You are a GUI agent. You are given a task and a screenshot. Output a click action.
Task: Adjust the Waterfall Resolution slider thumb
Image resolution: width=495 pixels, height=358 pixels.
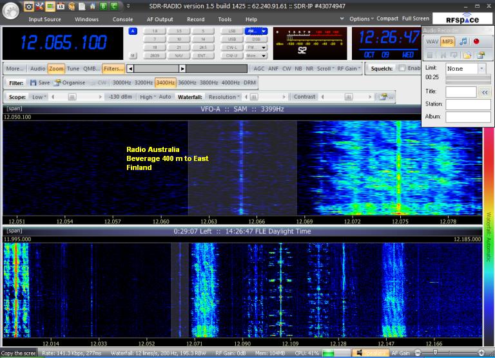coord(254,97)
